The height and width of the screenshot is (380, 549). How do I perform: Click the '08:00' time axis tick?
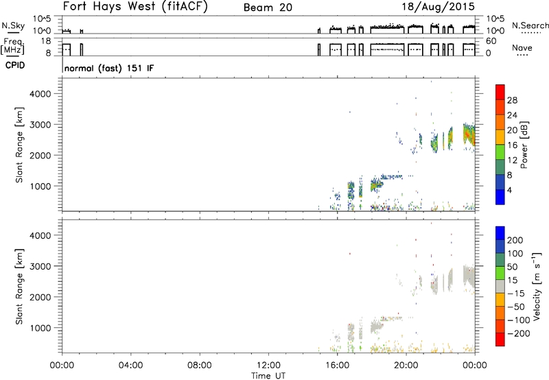(x=200, y=366)
